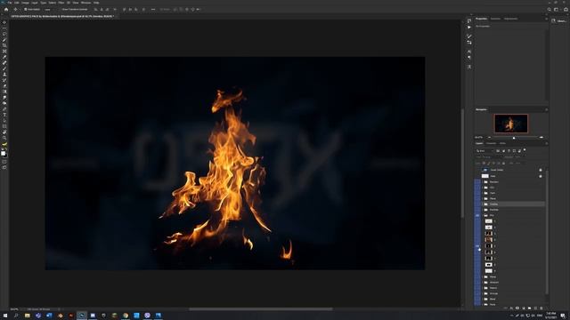Create a new layer
Screen dimensions: 570x320
[535, 308]
